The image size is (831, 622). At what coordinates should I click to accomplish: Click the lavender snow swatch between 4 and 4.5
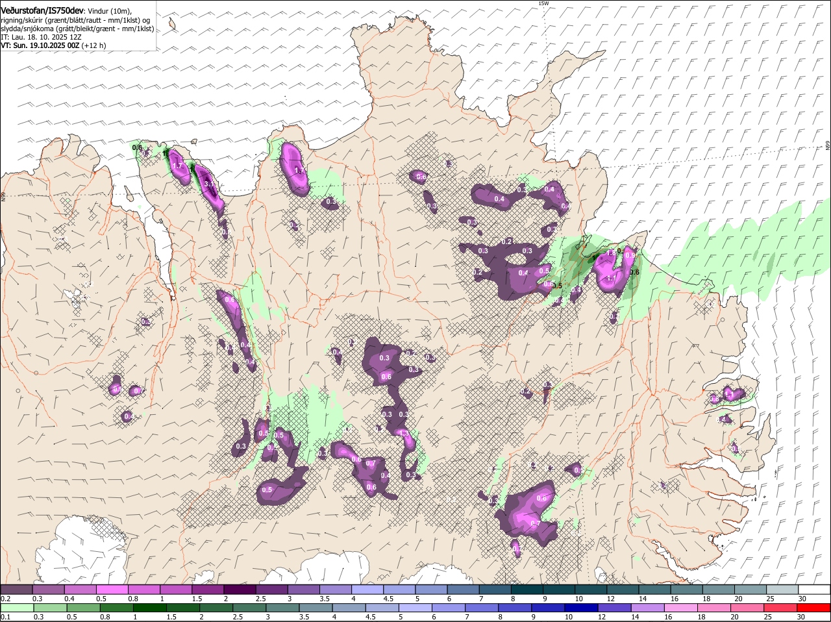coord(367,589)
